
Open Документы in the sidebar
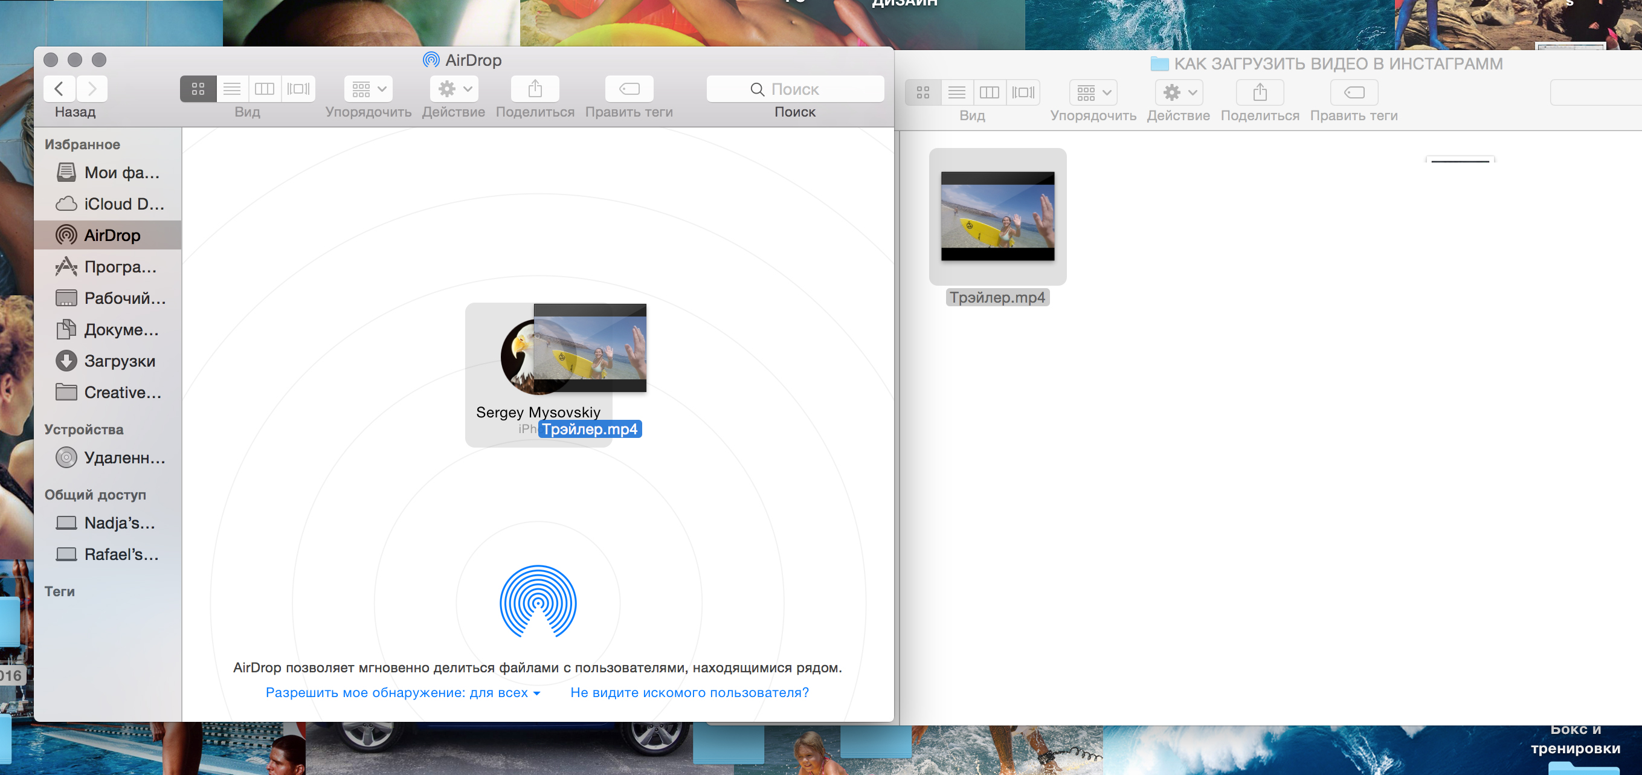(x=108, y=329)
